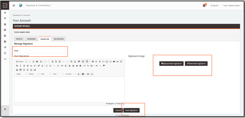Justify text in editor
Image resolution: width=245 pixels, height=118 pixels.
tap(80, 66)
